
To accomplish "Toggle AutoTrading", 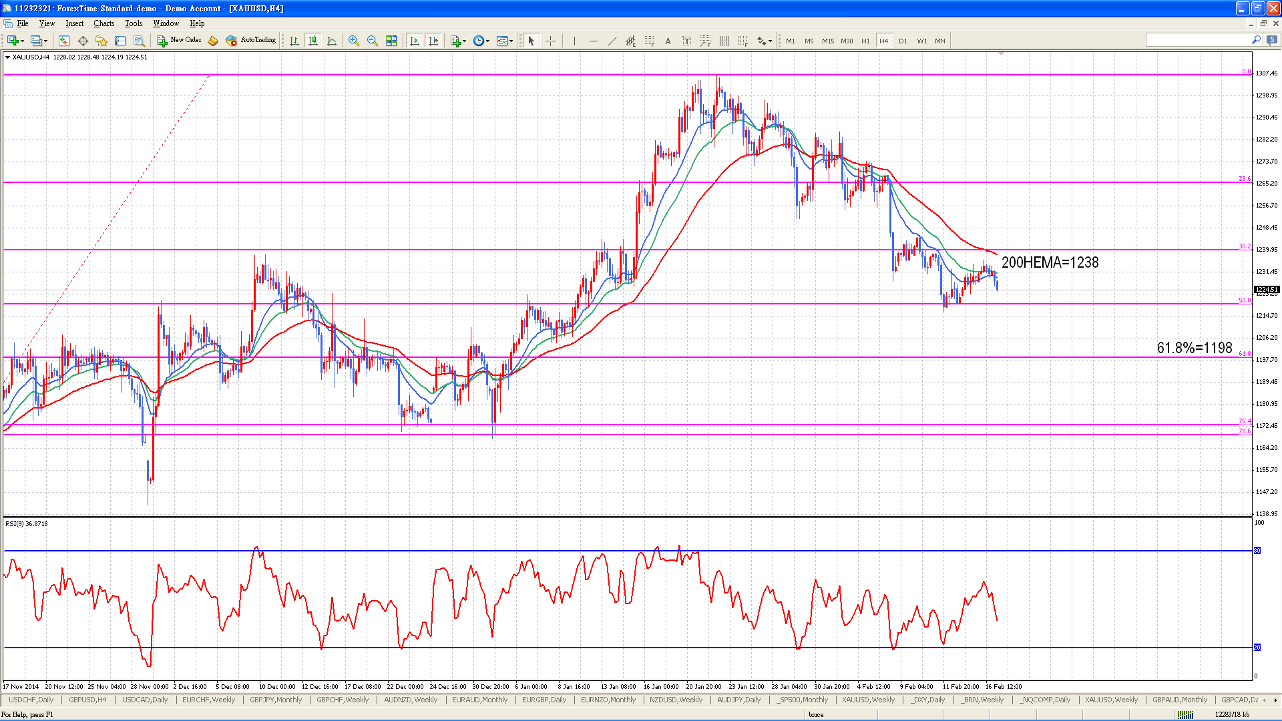I will point(251,41).
